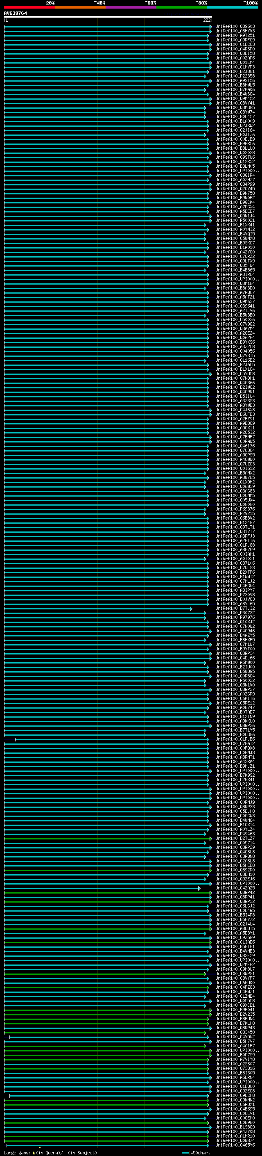Select hit label UniRef100_Q2JXW2

tap(235, 125)
